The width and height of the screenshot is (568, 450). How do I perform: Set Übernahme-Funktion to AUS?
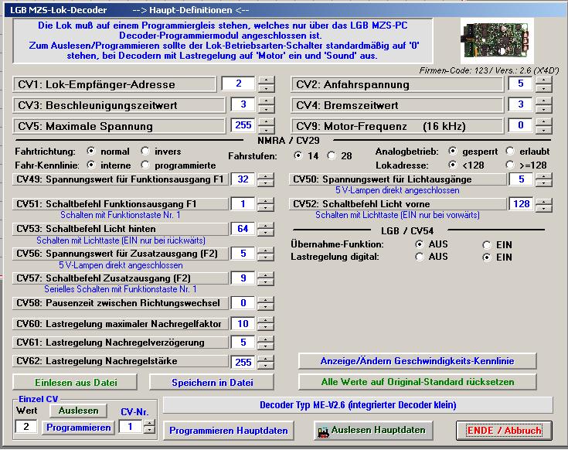pyautogui.click(x=420, y=244)
